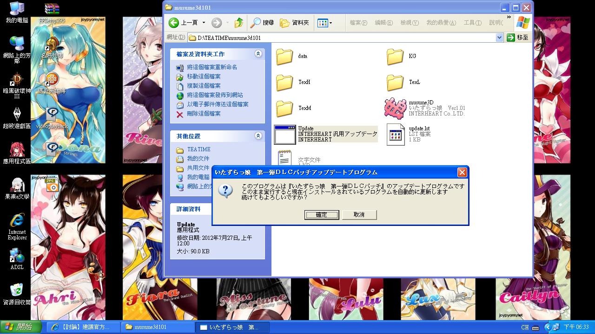Open 名將列傳 desktop shortcut
This screenshot has height=334, width=595.
tap(52, 47)
